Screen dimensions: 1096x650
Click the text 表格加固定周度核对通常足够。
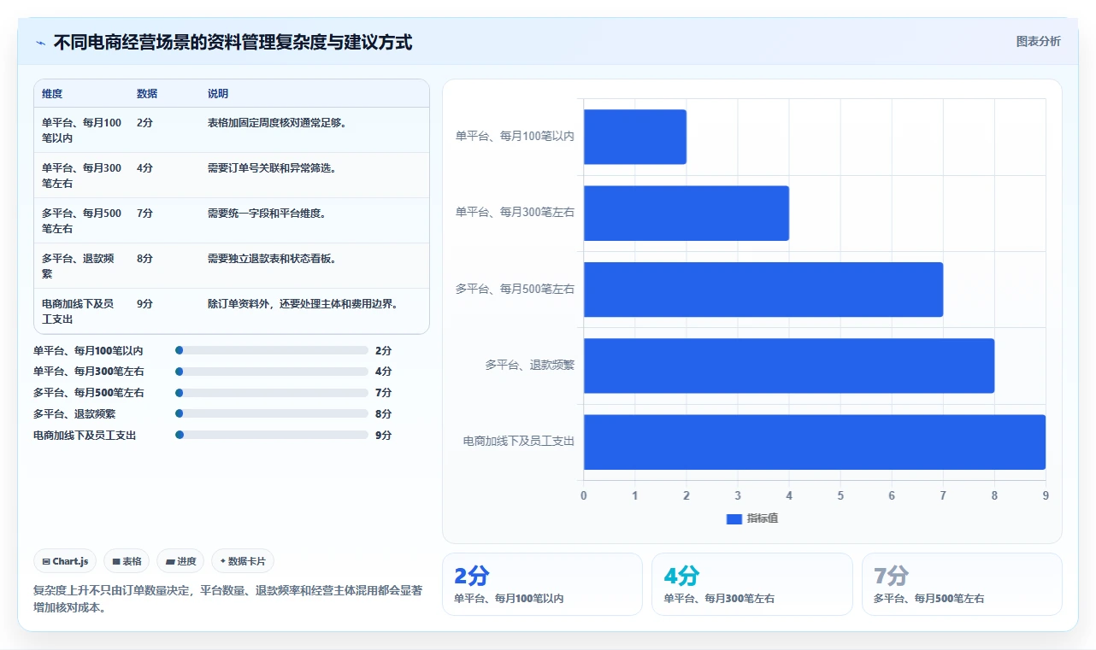pos(277,122)
